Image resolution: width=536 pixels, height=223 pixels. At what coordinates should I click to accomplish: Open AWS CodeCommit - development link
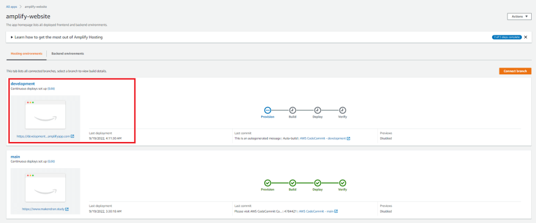click(x=323, y=138)
